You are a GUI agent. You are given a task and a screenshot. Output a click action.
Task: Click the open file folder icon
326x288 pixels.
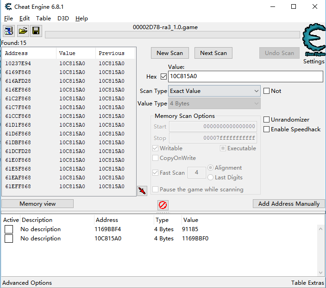coord(23,31)
